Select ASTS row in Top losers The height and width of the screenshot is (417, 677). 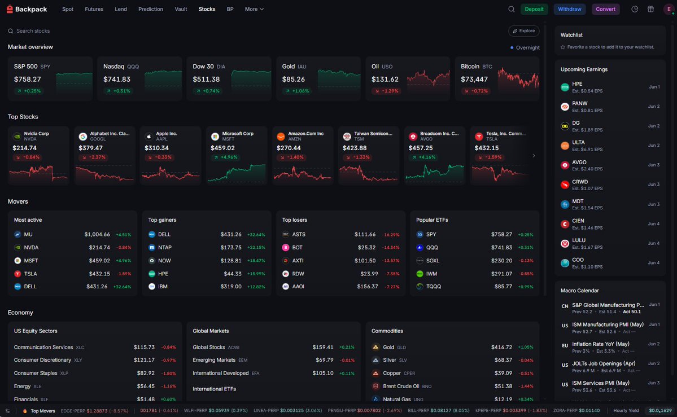click(x=340, y=234)
